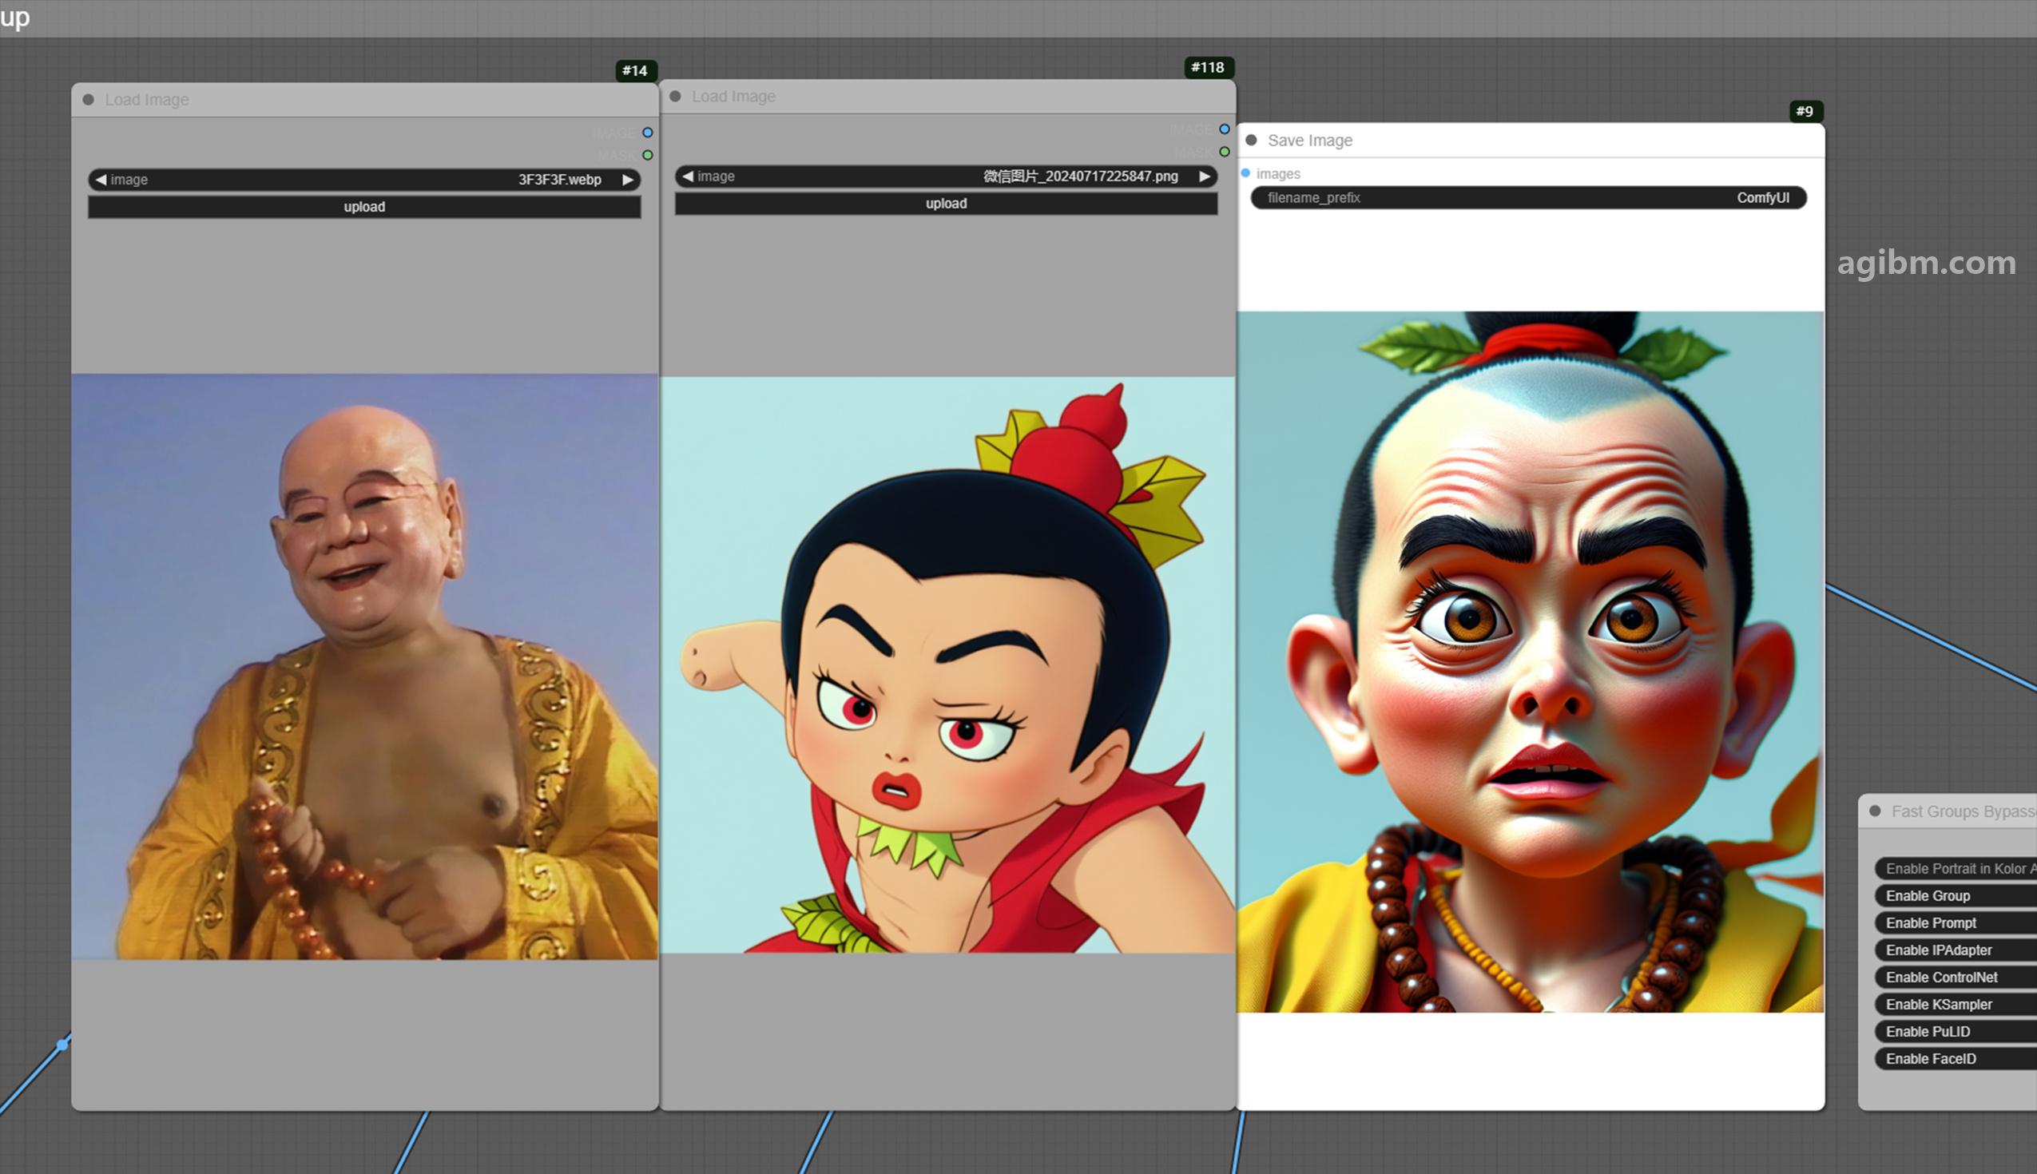Click the Save Image node title

(1309, 141)
